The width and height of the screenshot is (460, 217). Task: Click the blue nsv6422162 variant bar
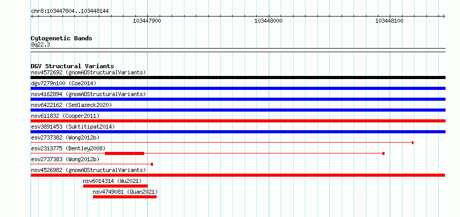pyautogui.click(x=238, y=110)
